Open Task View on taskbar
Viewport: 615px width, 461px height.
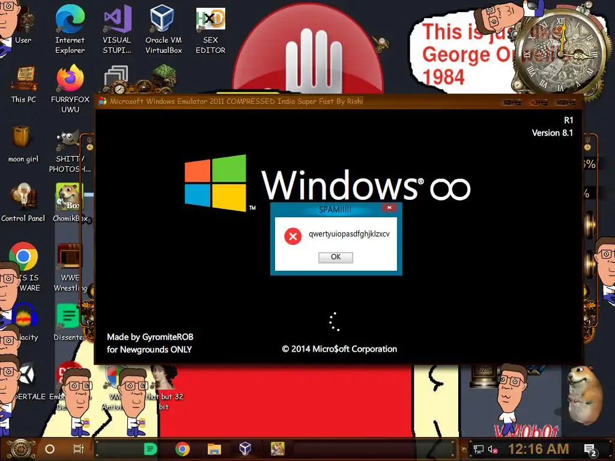pos(79,449)
